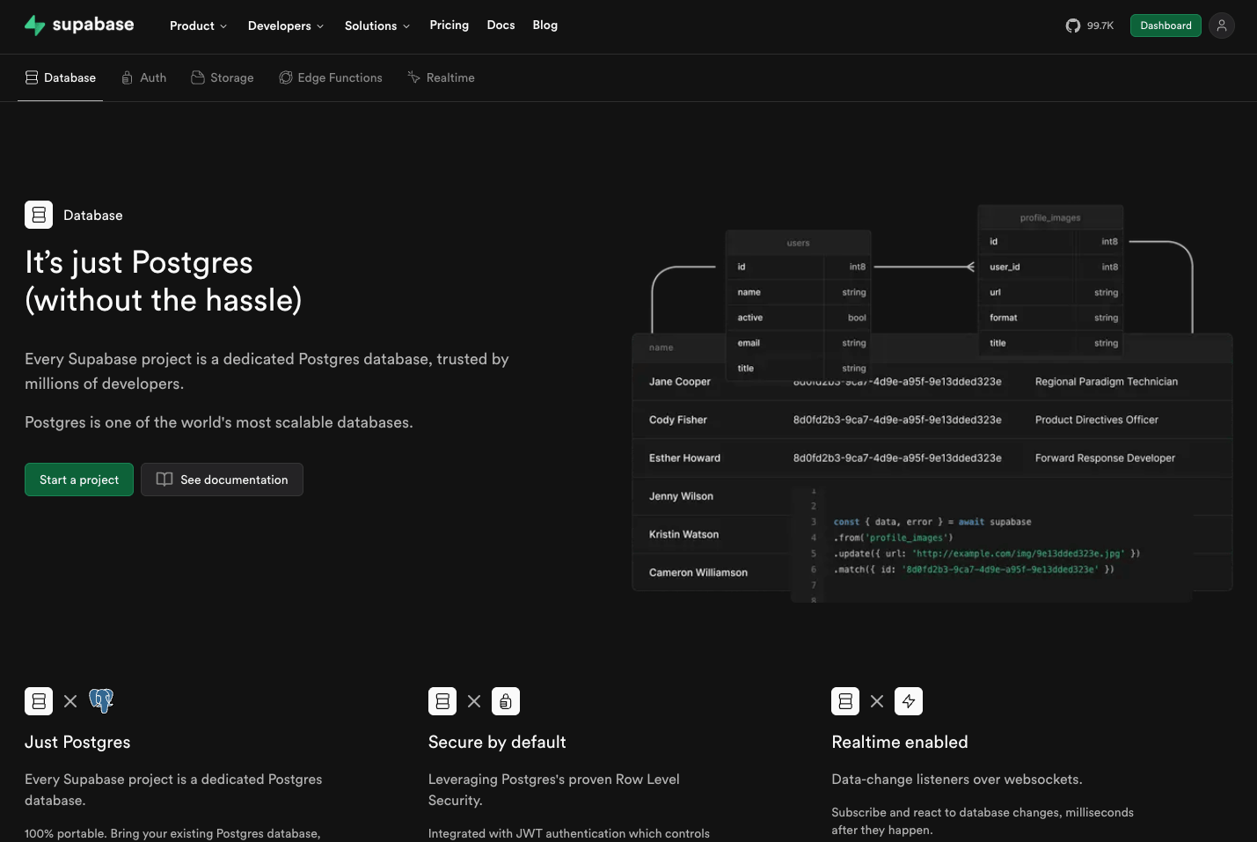
Task: Select the Edge Functions icon
Action: pyautogui.click(x=286, y=77)
